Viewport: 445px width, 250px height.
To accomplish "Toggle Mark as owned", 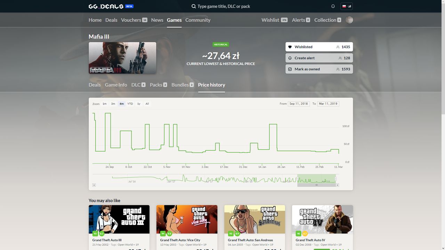I will (x=319, y=69).
